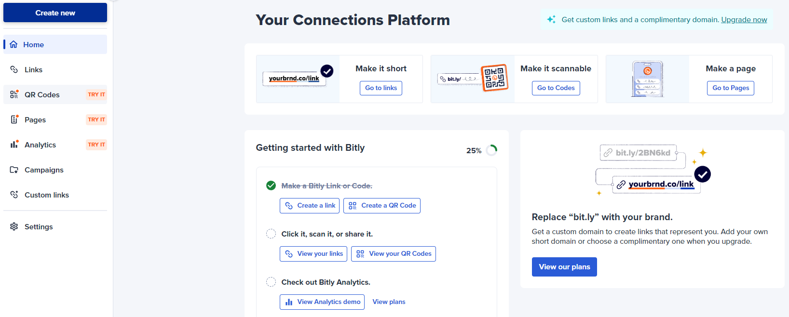Viewport: 789px width, 317px height.
Task: Click the Custom links icon in sidebar
Action: coord(14,195)
